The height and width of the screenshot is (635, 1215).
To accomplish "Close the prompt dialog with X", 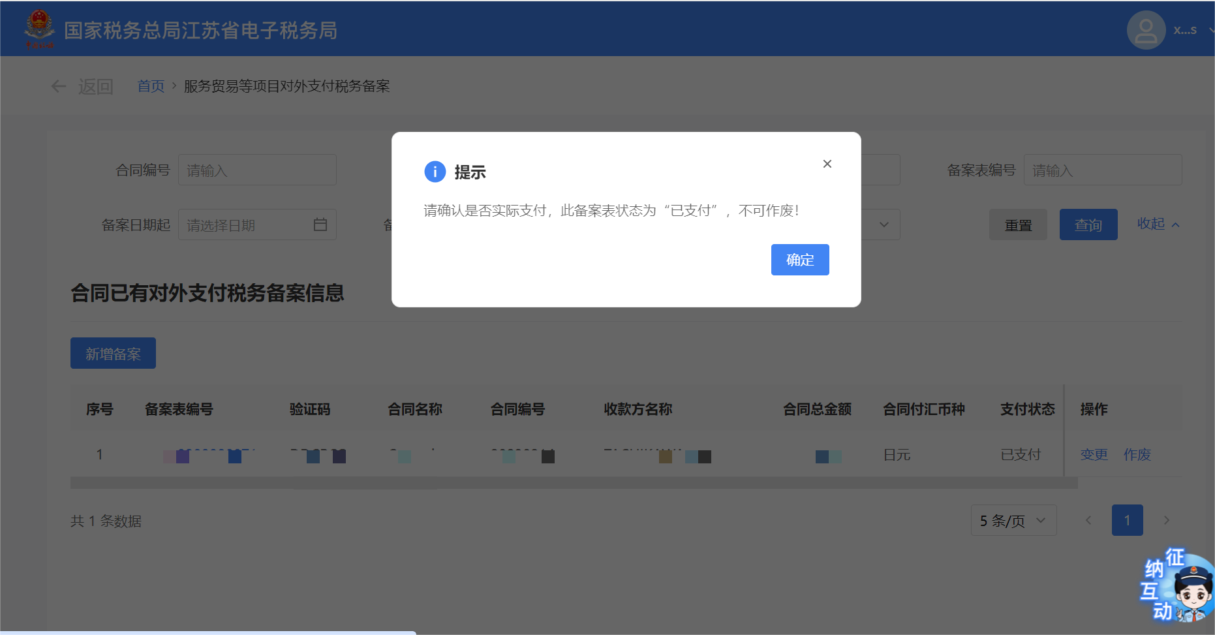I will coord(827,164).
